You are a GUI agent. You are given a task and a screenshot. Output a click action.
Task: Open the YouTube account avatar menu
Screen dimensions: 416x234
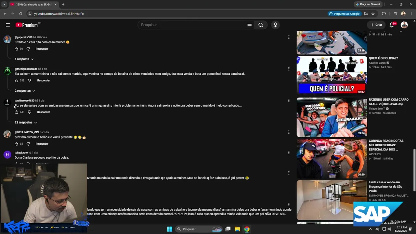click(x=404, y=25)
